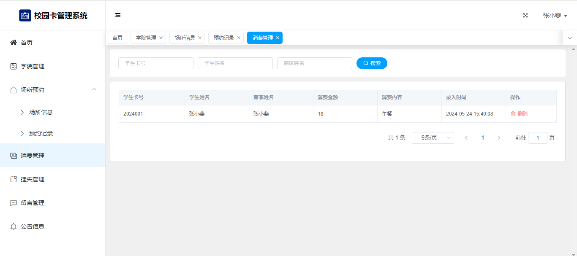
Task: Click the sidebar collapse hamburger icon
Action: click(x=118, y=15)
